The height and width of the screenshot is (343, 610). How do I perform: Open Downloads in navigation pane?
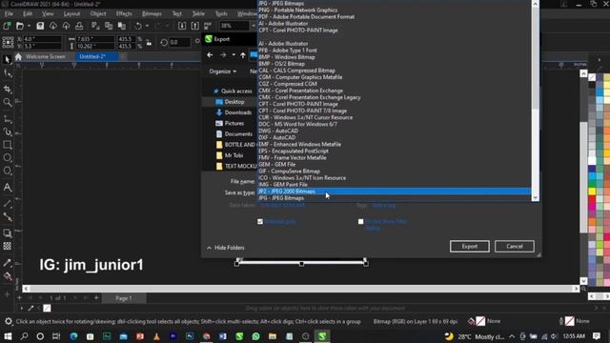coord(237,112)
